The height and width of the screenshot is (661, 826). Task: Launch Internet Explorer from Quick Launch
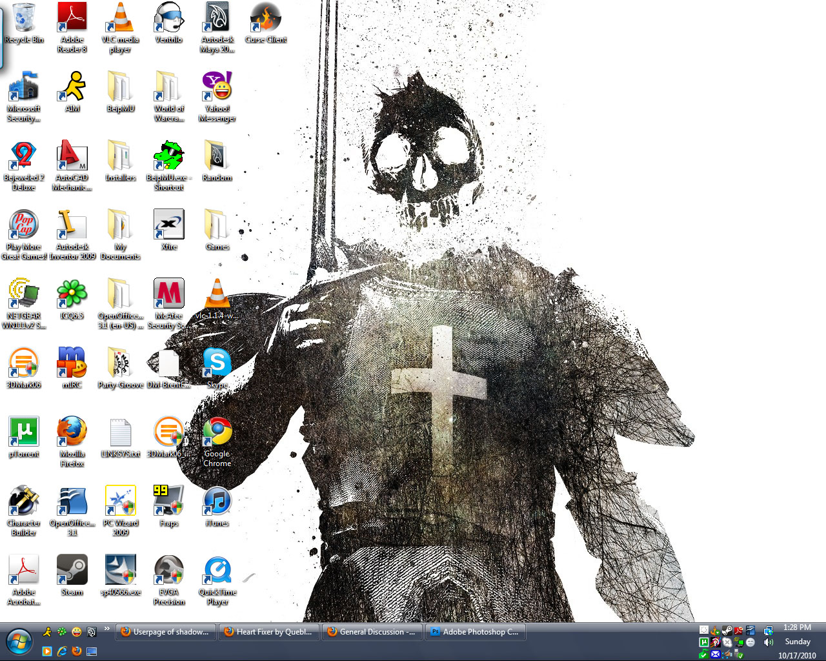tap(62, 651)
